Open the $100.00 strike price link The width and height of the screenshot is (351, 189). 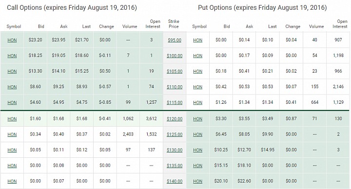click(175, 56)
